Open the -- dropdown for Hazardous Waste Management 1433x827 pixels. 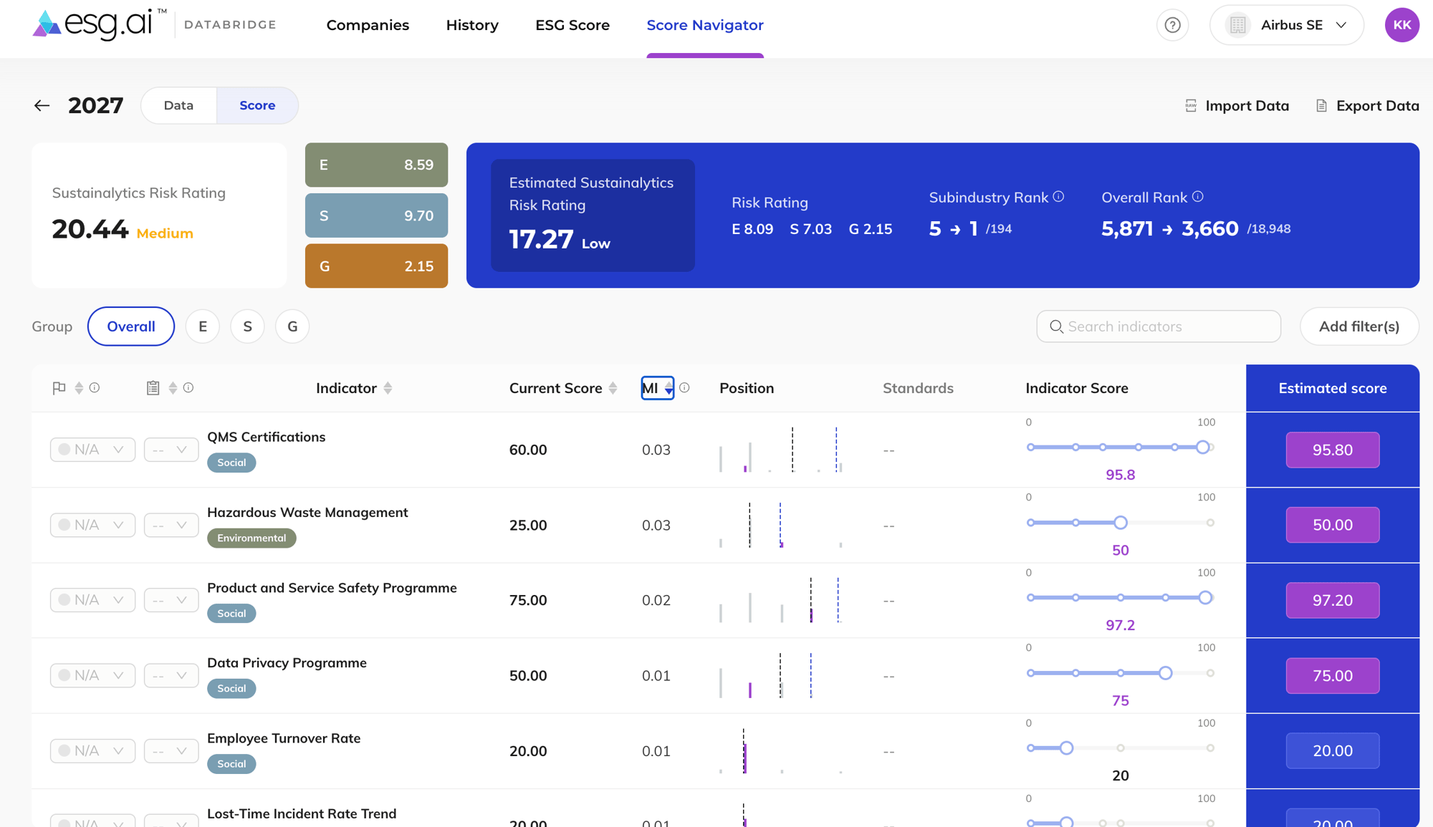pos(171,525)
